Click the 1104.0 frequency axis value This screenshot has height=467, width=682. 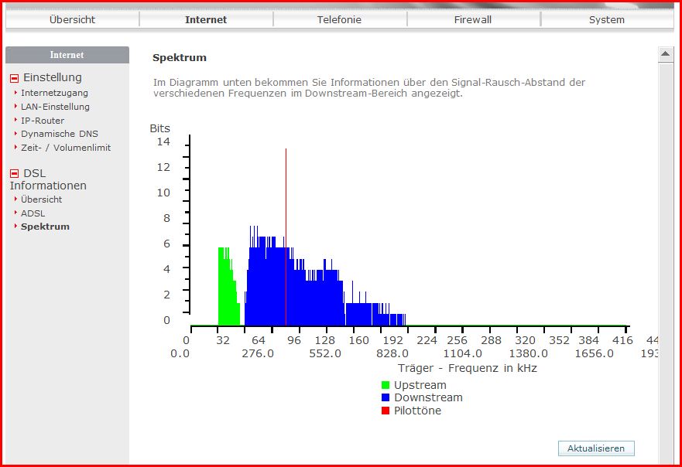pyautogui.click(x=463, y=353)
